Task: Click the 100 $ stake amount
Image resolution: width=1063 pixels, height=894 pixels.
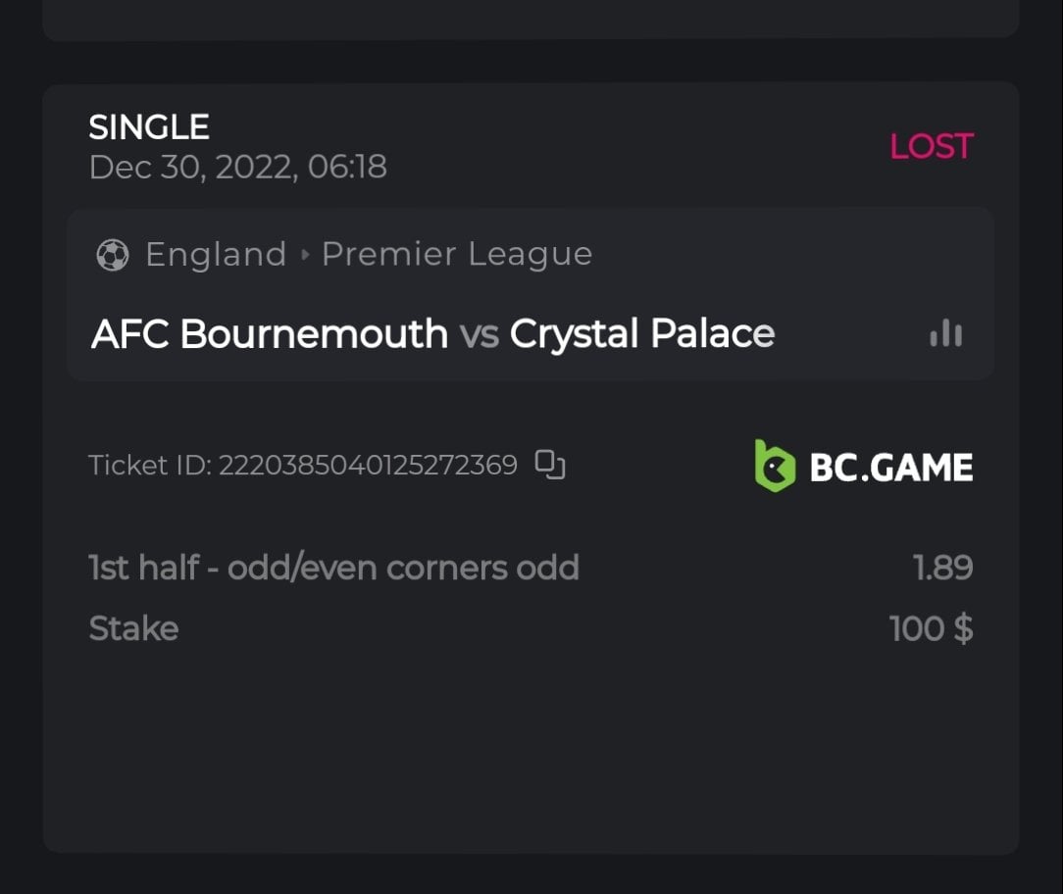Action: point(931,628)
